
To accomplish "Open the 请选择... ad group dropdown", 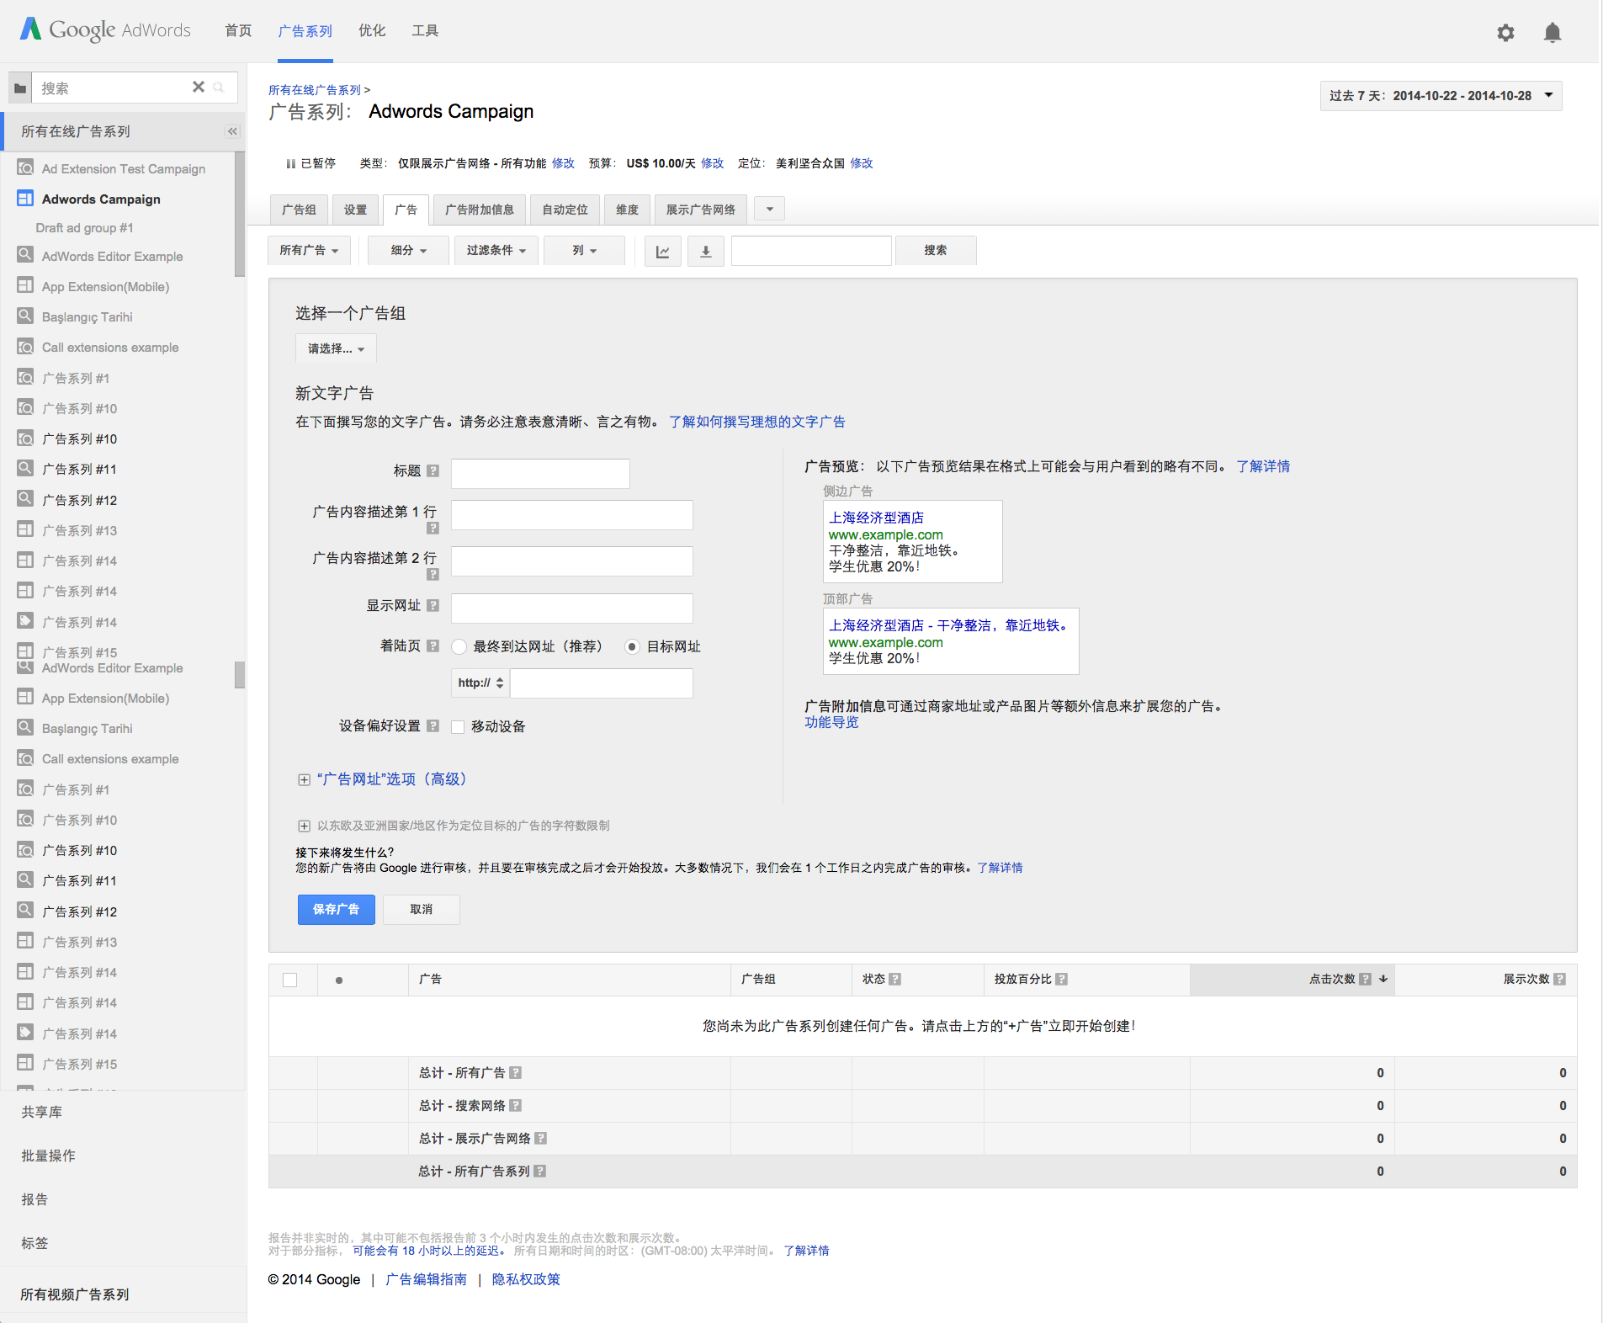I will tap(336, 348).
